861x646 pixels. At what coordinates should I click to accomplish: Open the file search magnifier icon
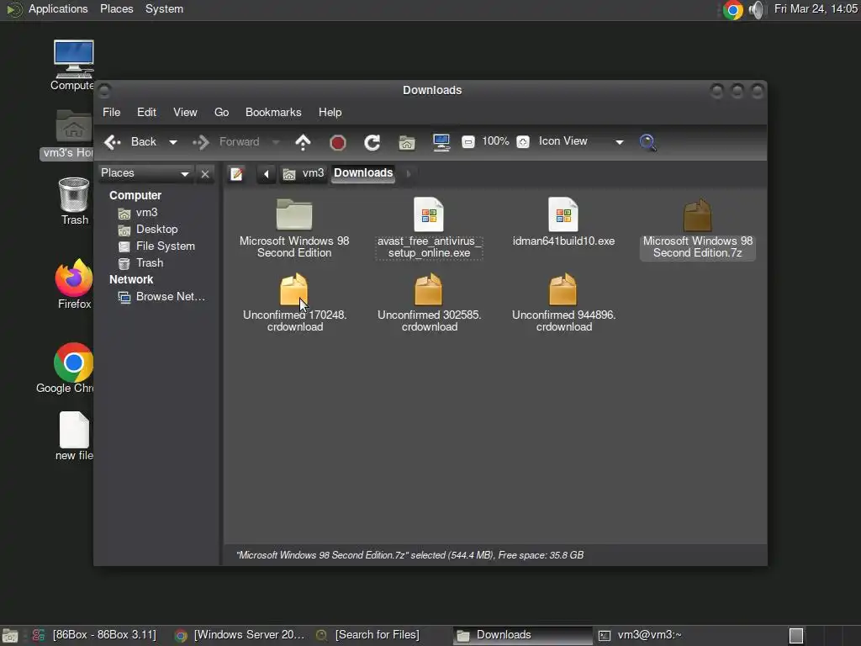(x=648, y=142)
